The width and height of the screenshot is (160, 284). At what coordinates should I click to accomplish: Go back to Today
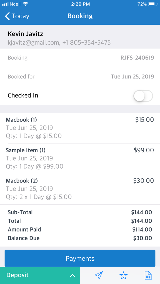pos(17,16)
